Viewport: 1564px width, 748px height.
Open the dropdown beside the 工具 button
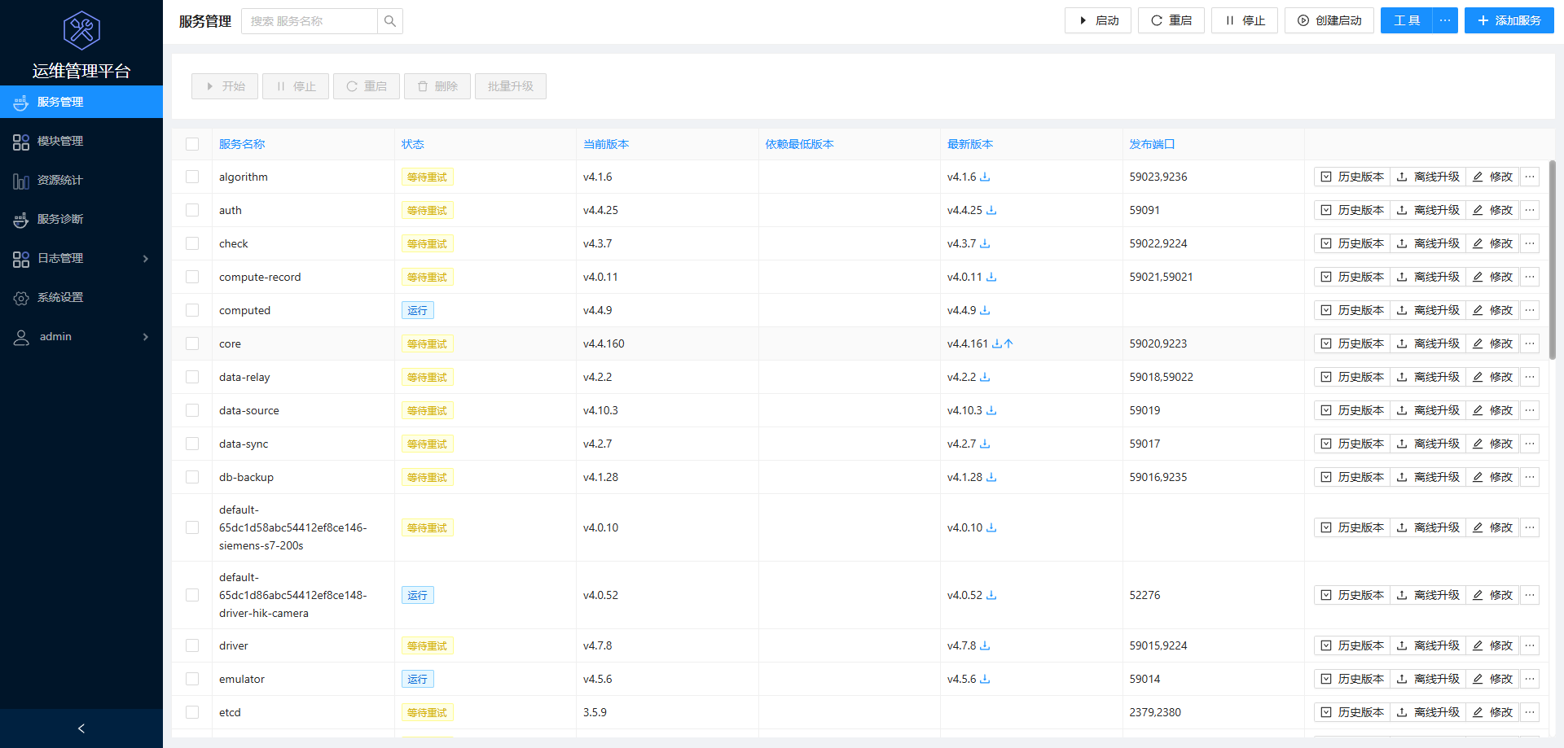point(1445,20)
